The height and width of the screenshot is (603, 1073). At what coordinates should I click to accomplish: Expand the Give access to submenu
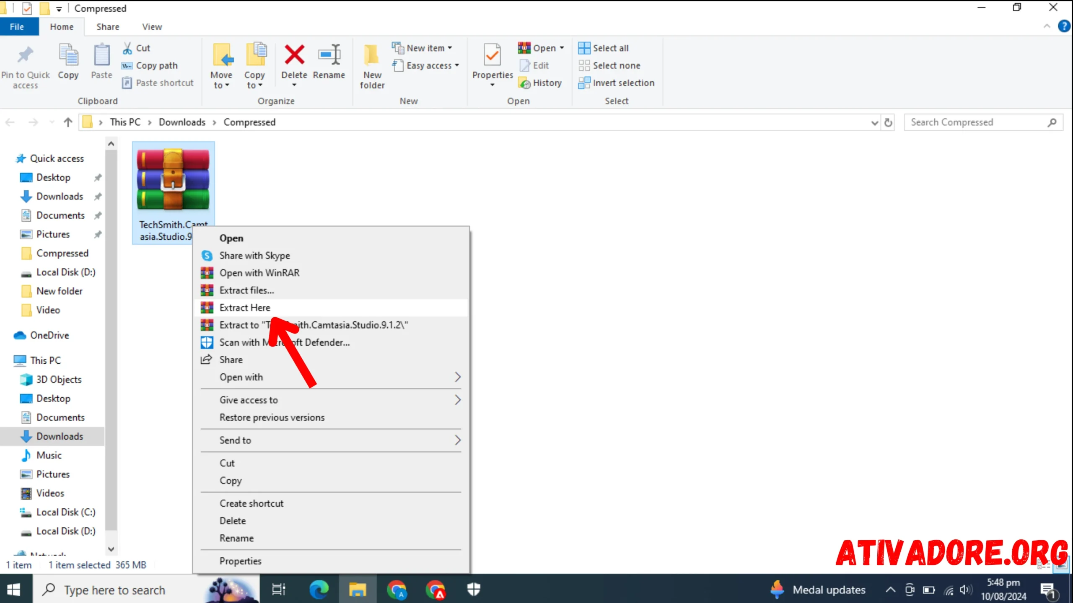coord(331,400)
